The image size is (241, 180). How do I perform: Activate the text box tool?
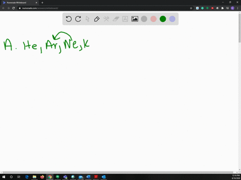click(x=125, y=19)
